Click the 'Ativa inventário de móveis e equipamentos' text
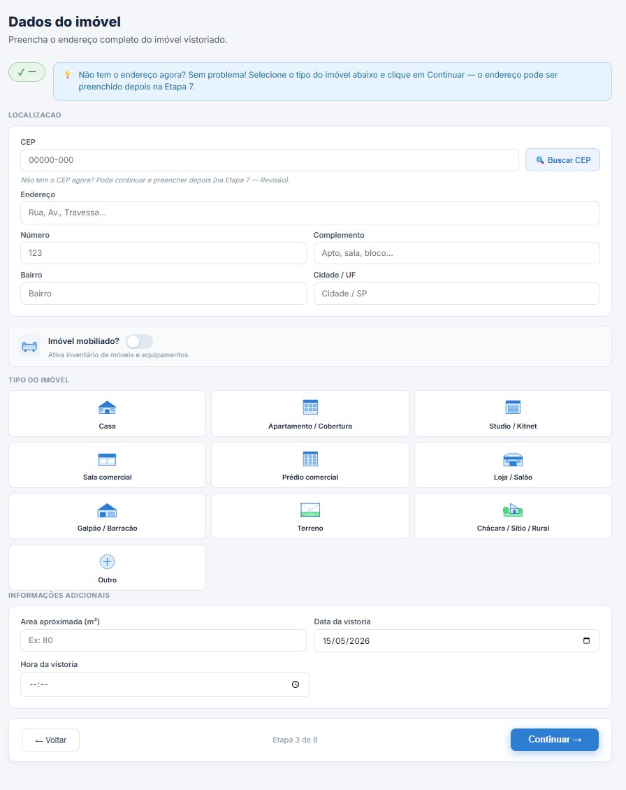This screenshot has height=790, width=626. pyautogui.click(x=118, y=354)
